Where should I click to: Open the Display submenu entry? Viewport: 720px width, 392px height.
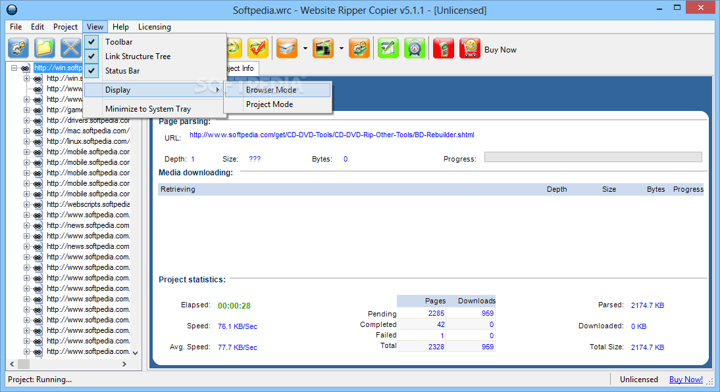point(154,90)
